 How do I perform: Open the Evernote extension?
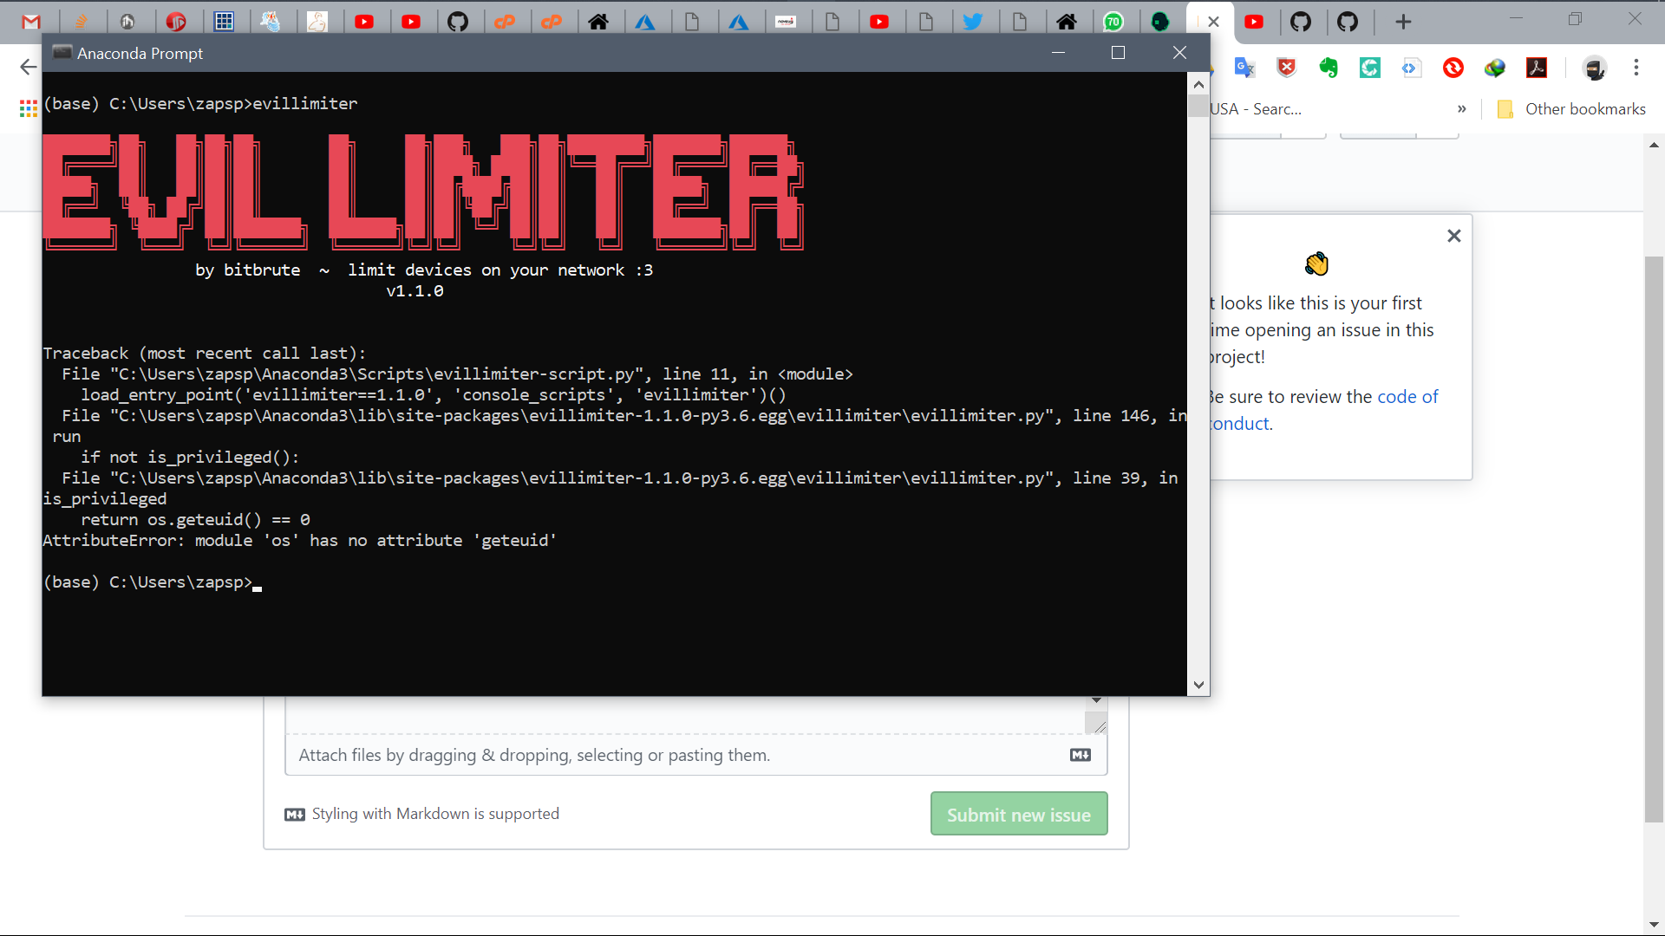1329,67
